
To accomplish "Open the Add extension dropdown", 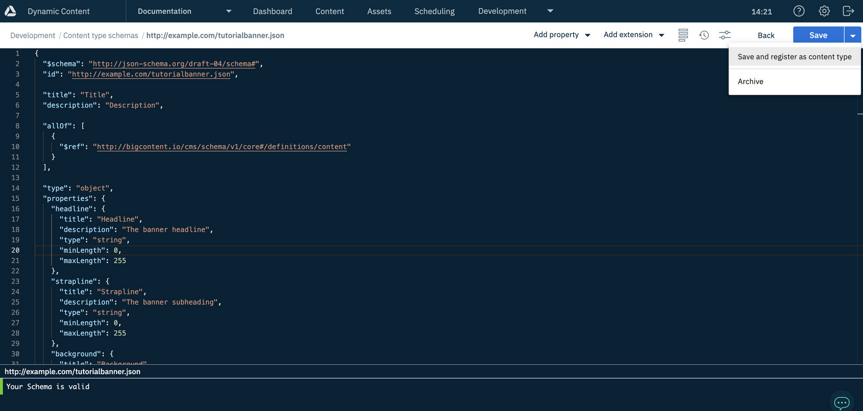I will 634,35.
